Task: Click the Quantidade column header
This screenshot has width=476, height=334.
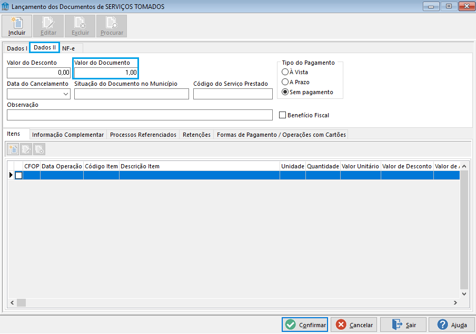Action: 323,166
